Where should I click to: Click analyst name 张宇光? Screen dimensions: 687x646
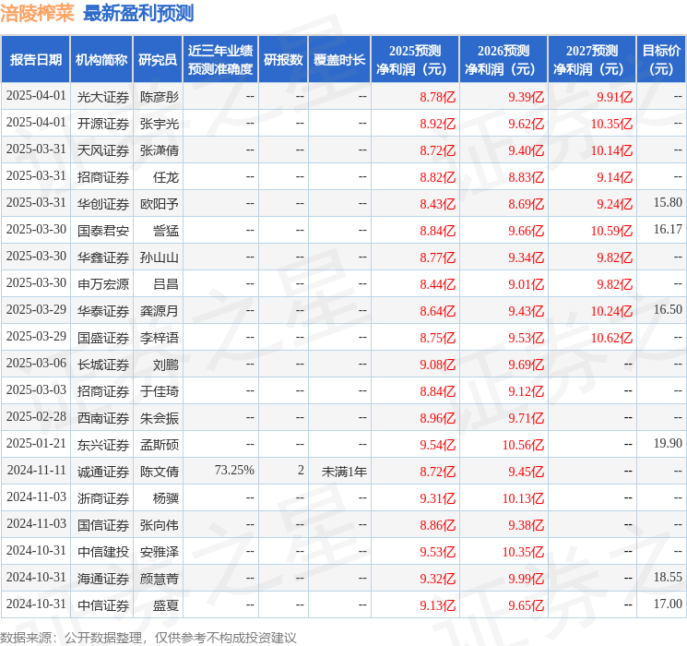pyautogui.click(x=159, y=124)
